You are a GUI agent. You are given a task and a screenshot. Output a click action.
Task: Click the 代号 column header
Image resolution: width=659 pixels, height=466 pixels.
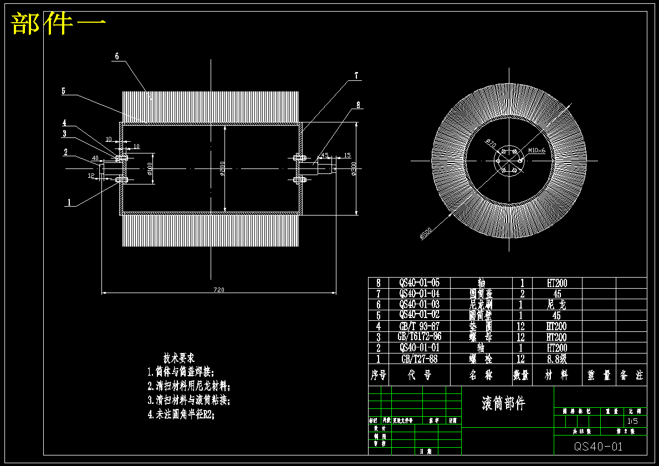pos(420,375)
